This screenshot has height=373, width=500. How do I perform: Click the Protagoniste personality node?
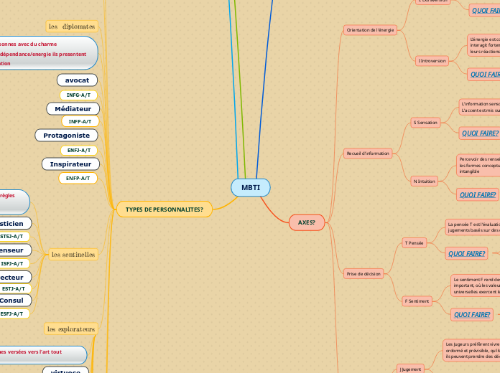(66, 136)
